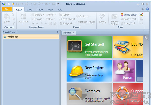The height and width of the screenshot is (105, 151).
Task: Expand the project Options dropdown
Action: (89, 16)
